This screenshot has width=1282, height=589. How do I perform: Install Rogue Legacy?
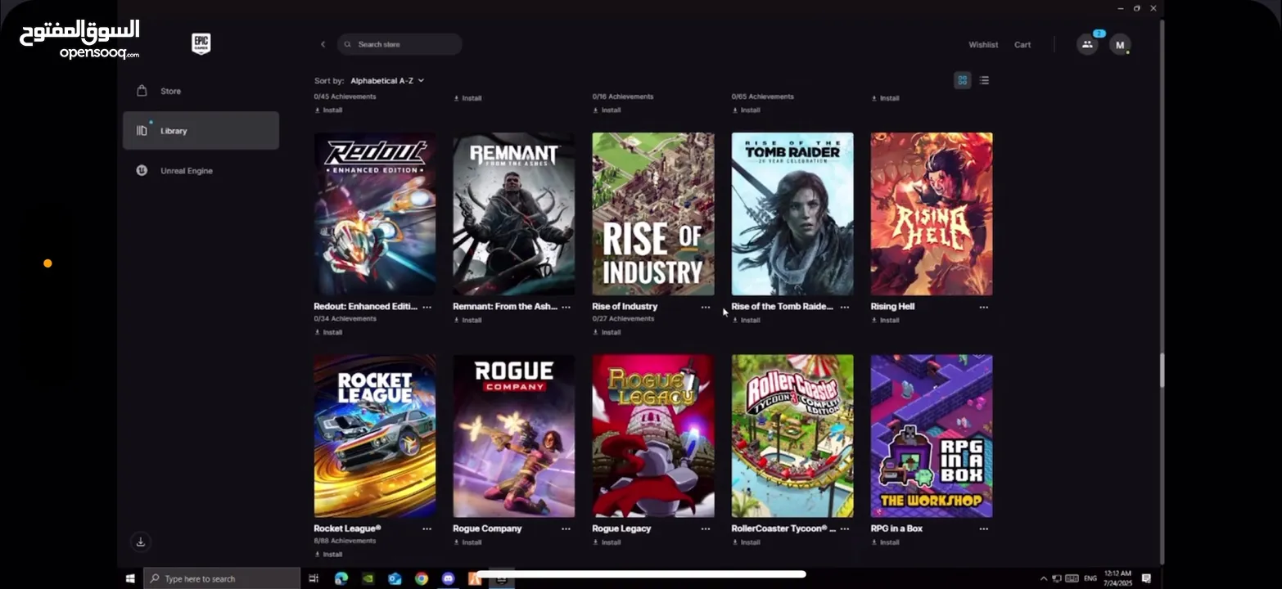point(607,542)
